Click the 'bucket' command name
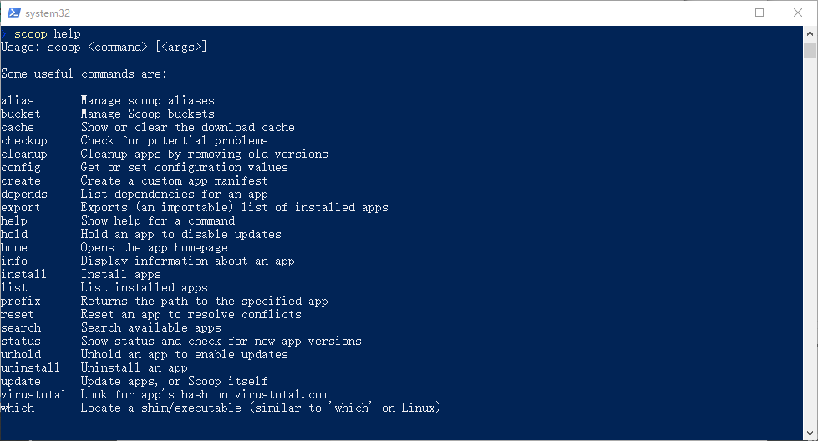Screen dimensions: 818x441 pyautogui.click(x=20, y=114)
